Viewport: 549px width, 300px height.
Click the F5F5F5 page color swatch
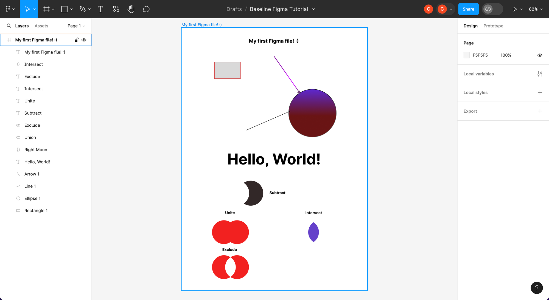(467, 55)
